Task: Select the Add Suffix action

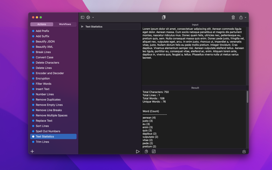Action: point(53,36)
